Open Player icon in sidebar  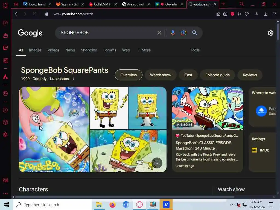[x=5, y=94]
